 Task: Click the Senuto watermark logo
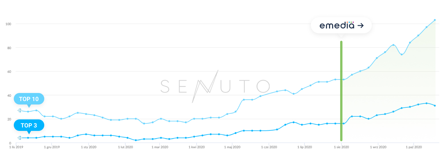[215, 86]
